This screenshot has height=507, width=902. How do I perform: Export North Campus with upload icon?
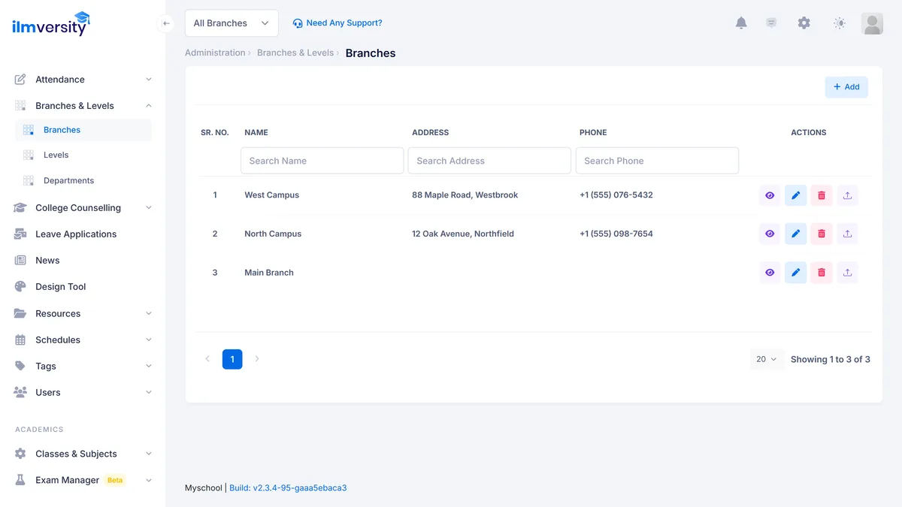(847, 234)
